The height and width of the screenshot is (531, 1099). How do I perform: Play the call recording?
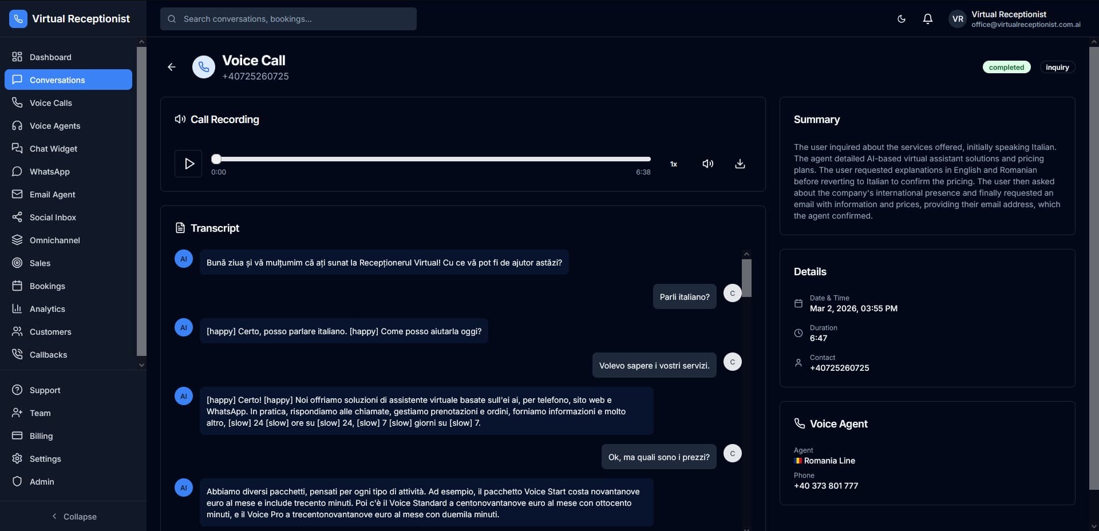coord(188,164)
